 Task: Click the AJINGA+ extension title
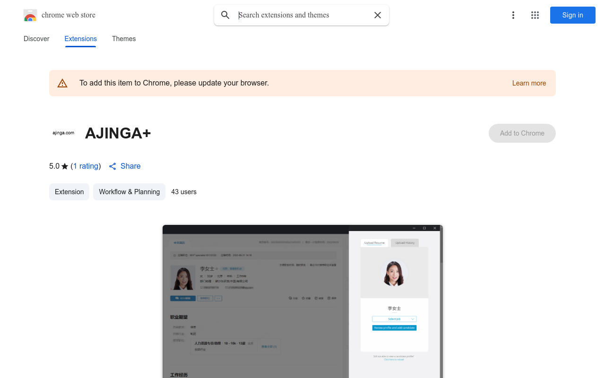(118, 133)
